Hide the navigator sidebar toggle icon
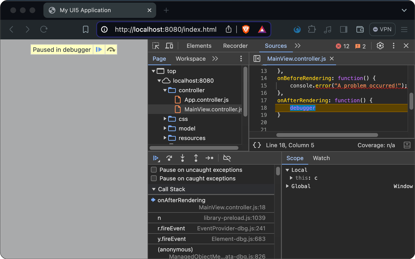The width and height of the screenshot is (415, 259). coord(257,59)
